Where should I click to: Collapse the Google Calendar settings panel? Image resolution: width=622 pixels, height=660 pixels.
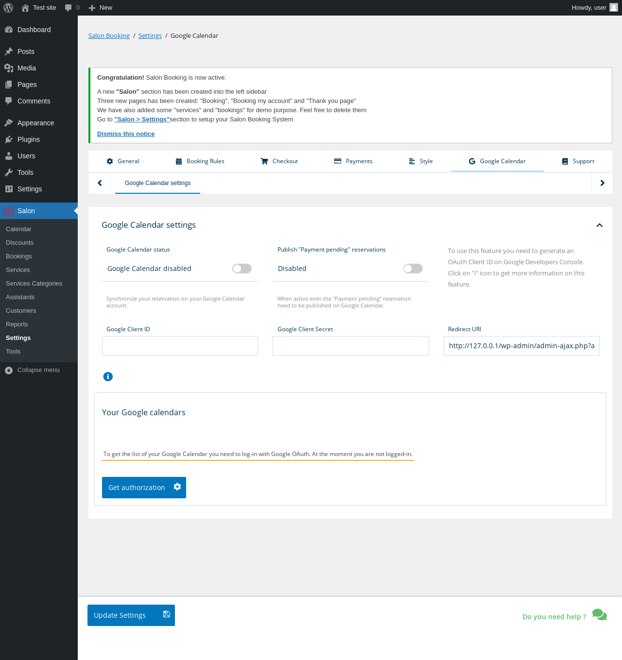pos(599,225)
